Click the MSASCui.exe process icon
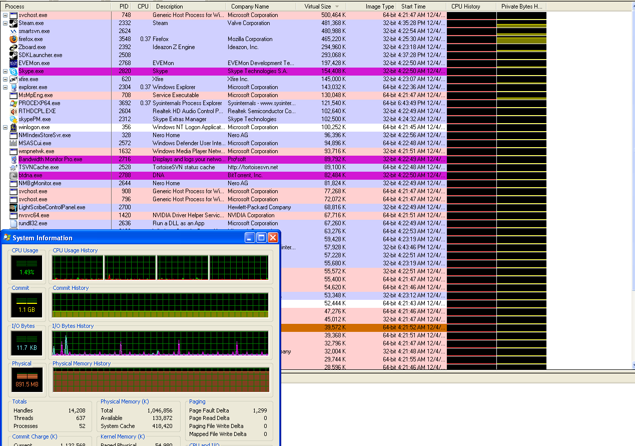The height and width of the screenshot is (446, 635). [x=14, y=143]
